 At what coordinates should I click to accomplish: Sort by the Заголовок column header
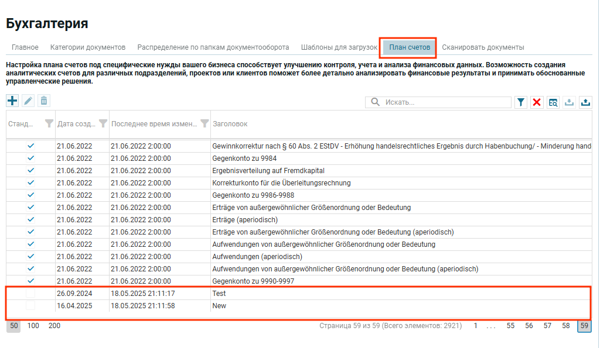coord(230,124)
